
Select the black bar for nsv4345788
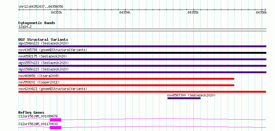pyautogui.click(x=142, y=53)
